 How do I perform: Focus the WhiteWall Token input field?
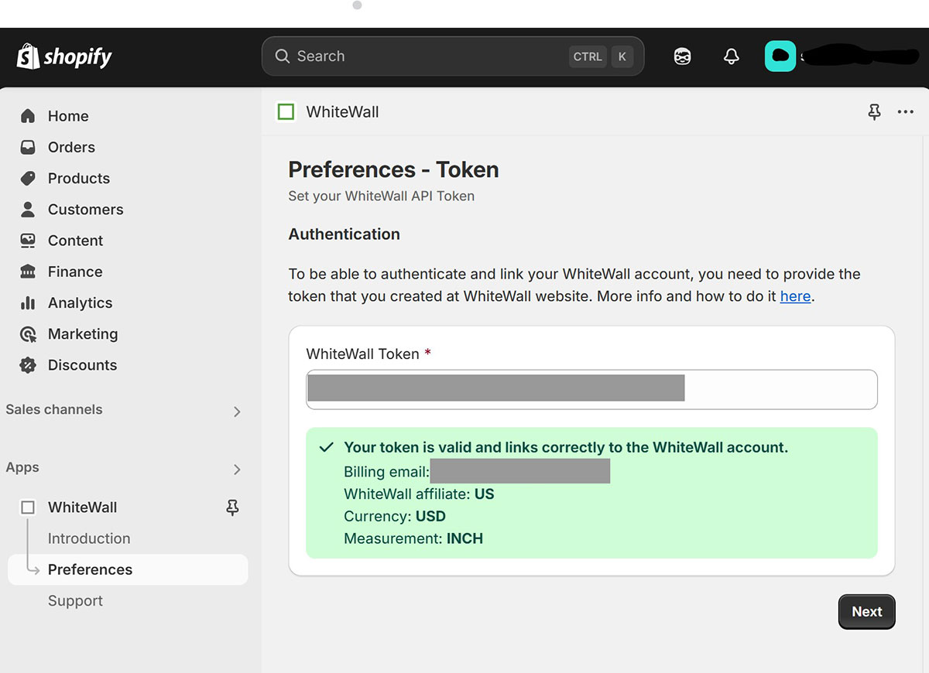pyautogui.click(x=591, y=389)
